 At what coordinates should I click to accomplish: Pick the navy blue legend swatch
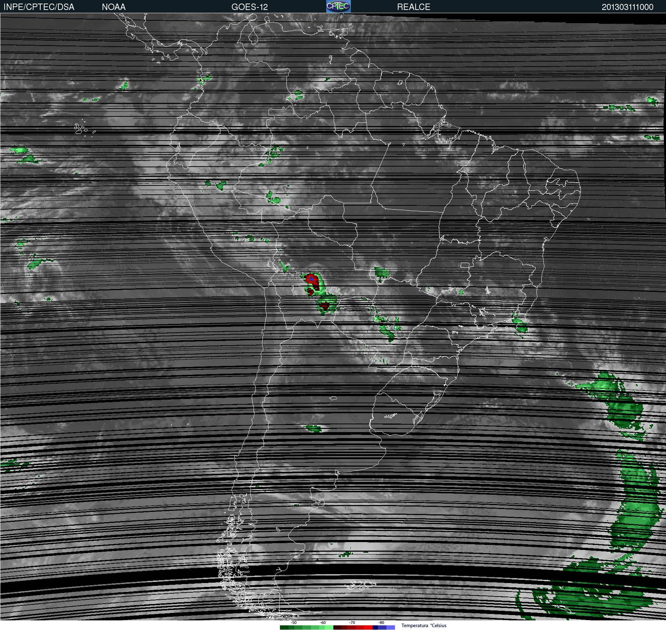375,628
